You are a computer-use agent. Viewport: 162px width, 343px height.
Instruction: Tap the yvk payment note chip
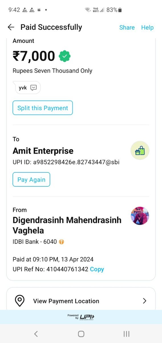[x=28, y=88]
